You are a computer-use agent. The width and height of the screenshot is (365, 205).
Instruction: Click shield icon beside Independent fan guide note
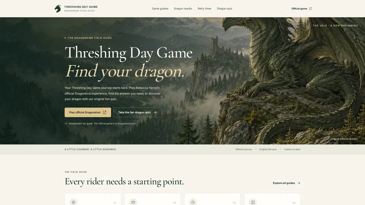66,124
